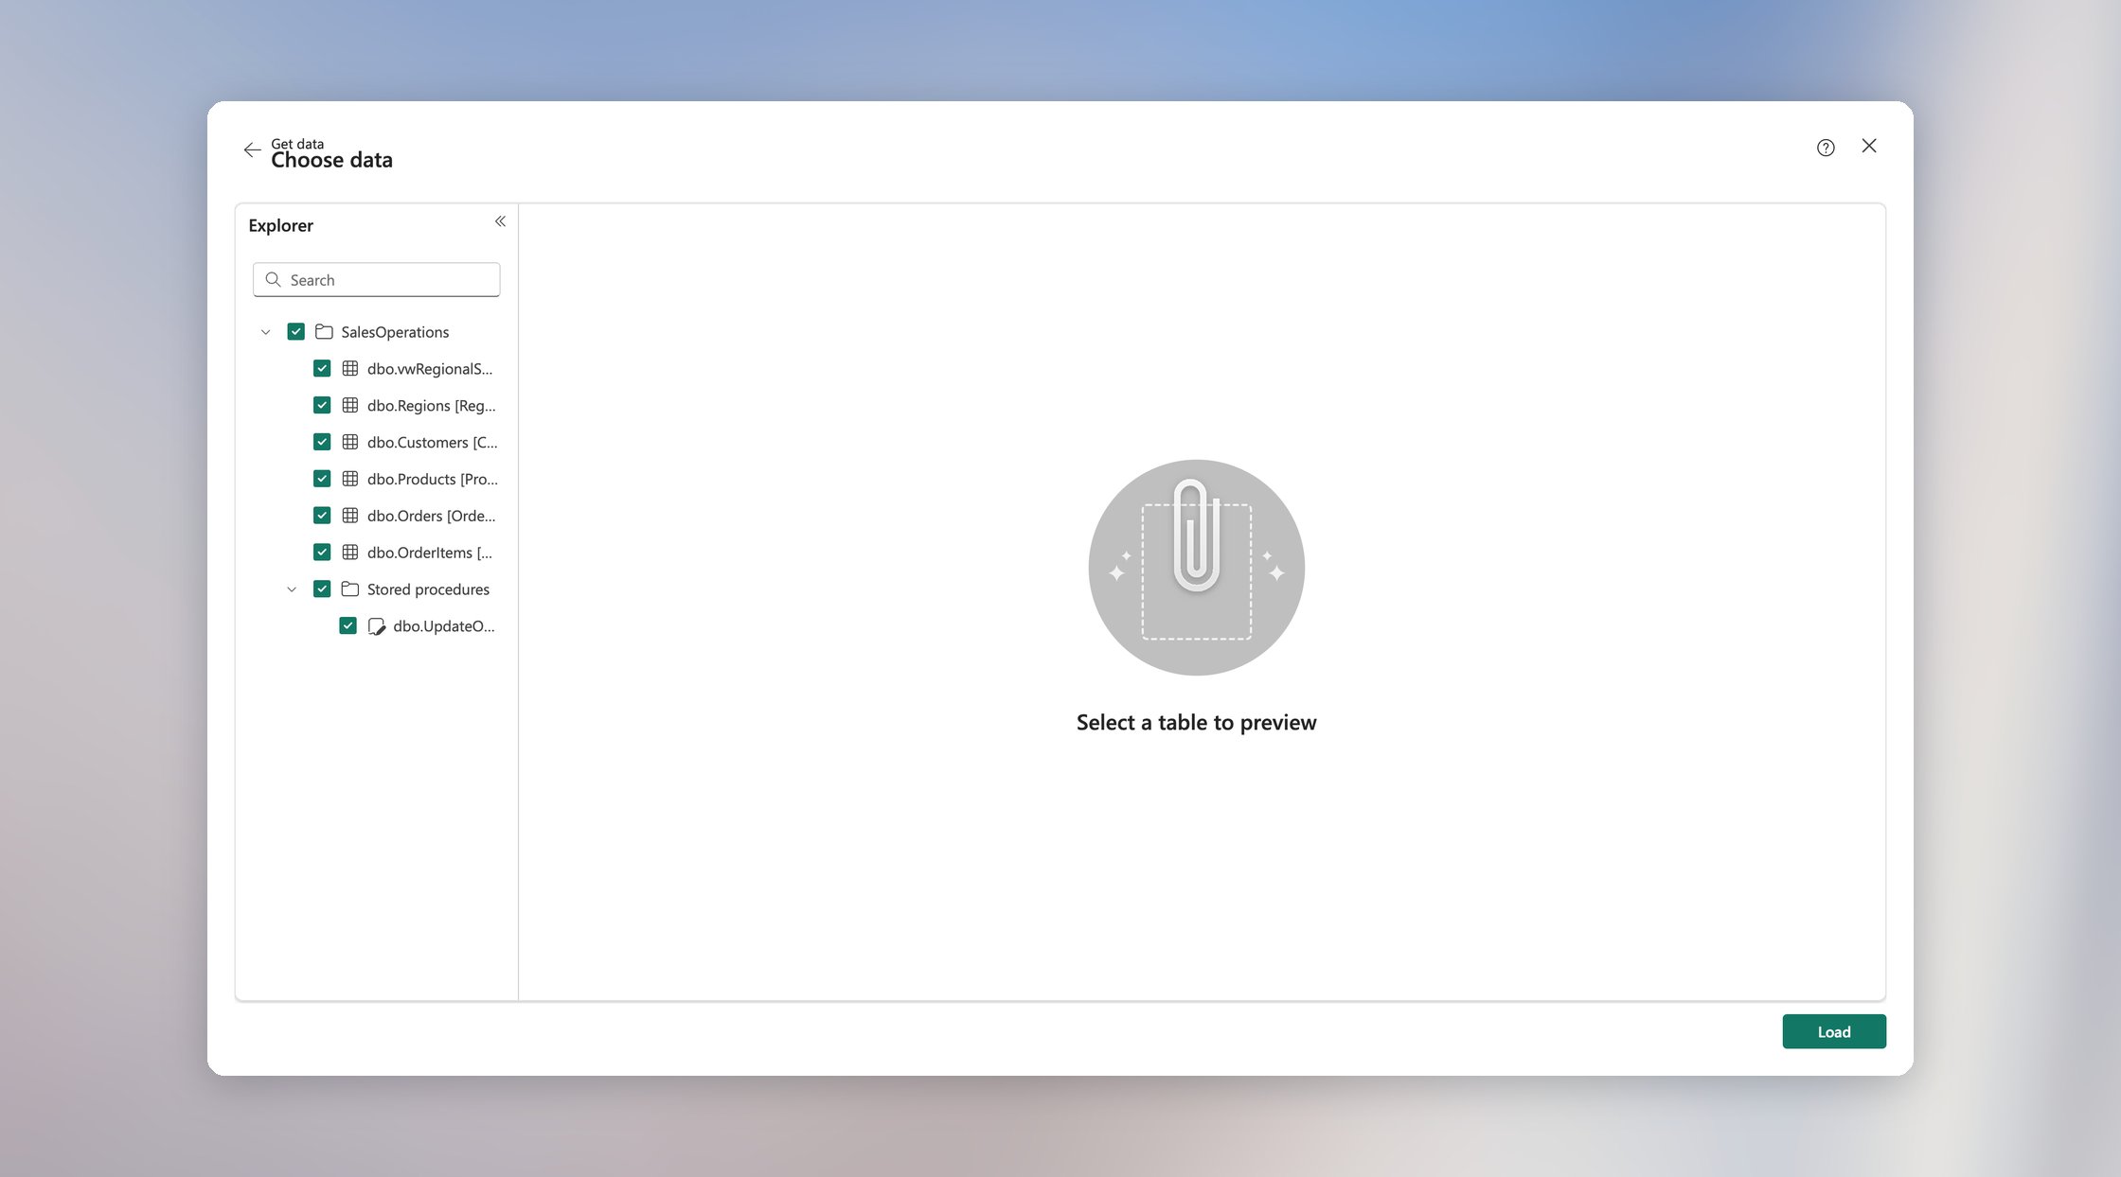Uncheck the dbo.Regions checkbox
This screenshot has height=1177, width=2121.
coord(322,405)
